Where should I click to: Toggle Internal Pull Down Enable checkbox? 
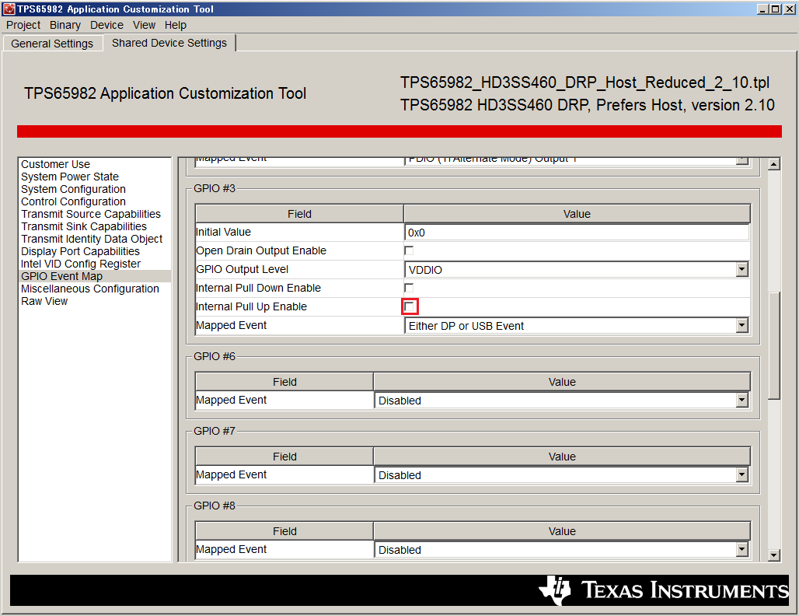pyautogui.click(x=409, y=288)
